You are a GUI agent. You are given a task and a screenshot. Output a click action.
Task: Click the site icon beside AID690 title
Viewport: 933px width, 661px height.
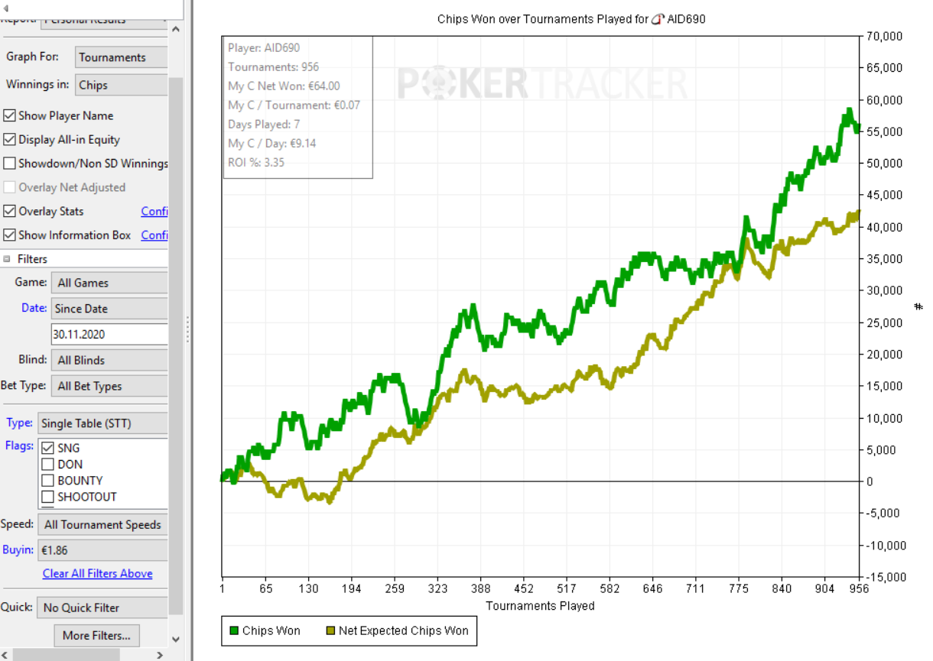click(657, 19)
